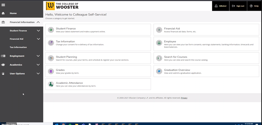This screenshot has width=262, height=125.
Task: Click the Student Finance dollar icon
Action: pos(51,30)
